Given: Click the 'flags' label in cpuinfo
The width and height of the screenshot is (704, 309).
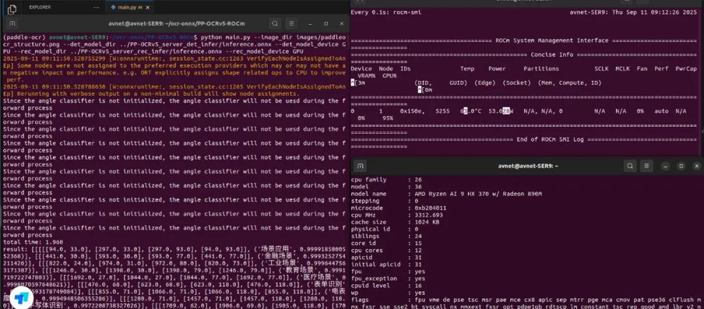Looking at the screenshot, I should [360, 300].
